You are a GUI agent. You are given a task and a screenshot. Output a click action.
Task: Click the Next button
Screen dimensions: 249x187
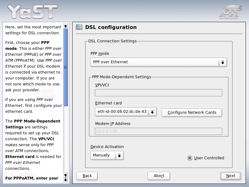231,176
